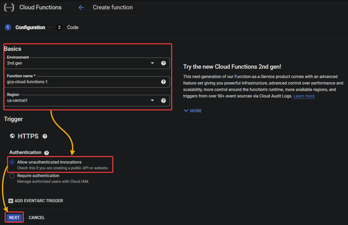This screenshot has width=348, height=225.
Task: Open help icon for Function name field
Action: [163, 82]
